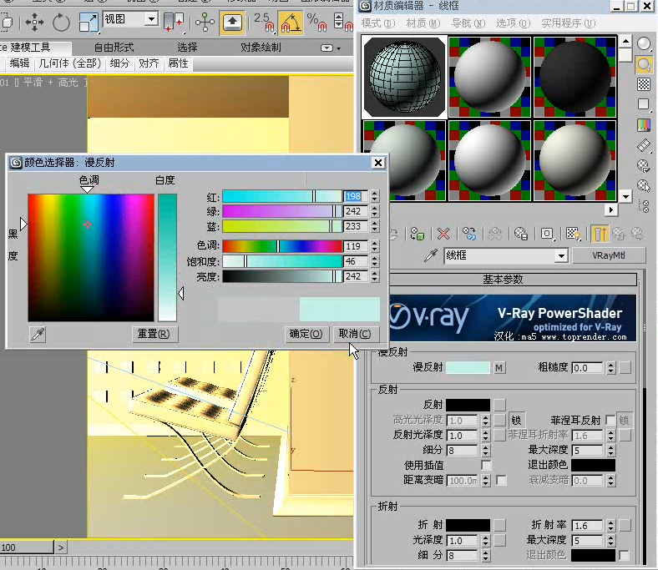Click the Use Pivot Point Center icon
The image size is (658, 570).
(174, 22)
